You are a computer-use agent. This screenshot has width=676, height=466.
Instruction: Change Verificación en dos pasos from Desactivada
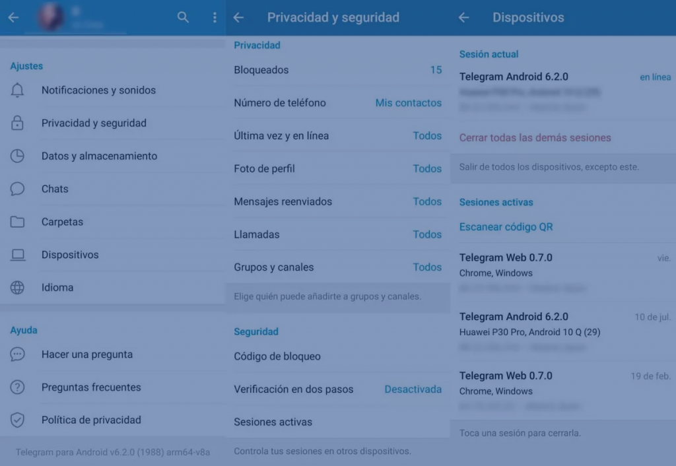(x=413, y=389)
